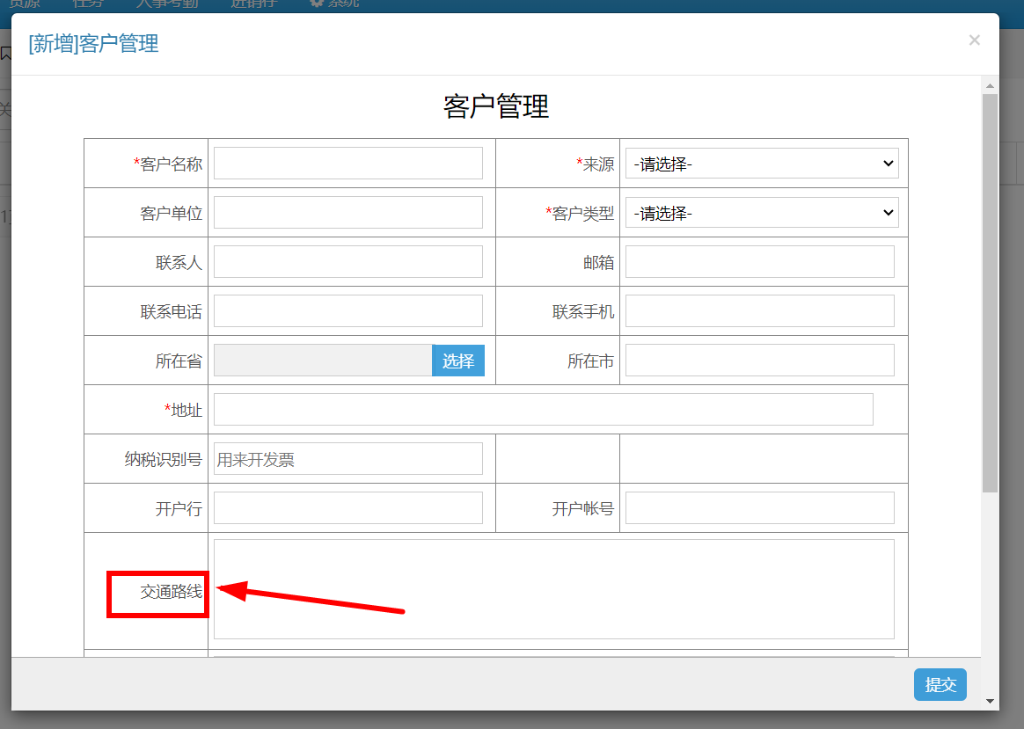Screen dimensions: 1024x729
Task: Open the 来源 dropdown
Action: [x=762, y=164]
